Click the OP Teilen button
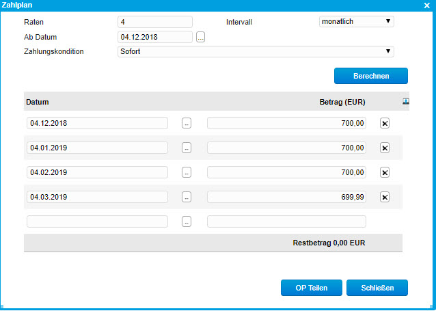 click(x=311, y=288)
